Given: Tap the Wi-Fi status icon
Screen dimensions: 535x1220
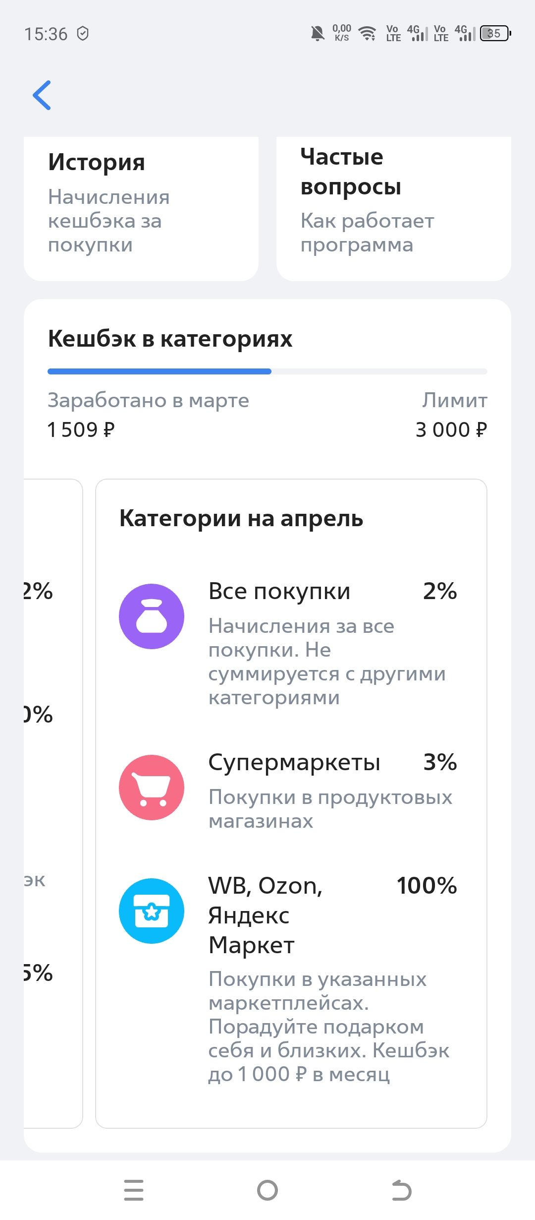Looking at the screenshot, I should 367,33.
